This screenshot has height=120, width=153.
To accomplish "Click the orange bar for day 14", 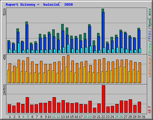I will pyautogui.click(x=68, y=69).
